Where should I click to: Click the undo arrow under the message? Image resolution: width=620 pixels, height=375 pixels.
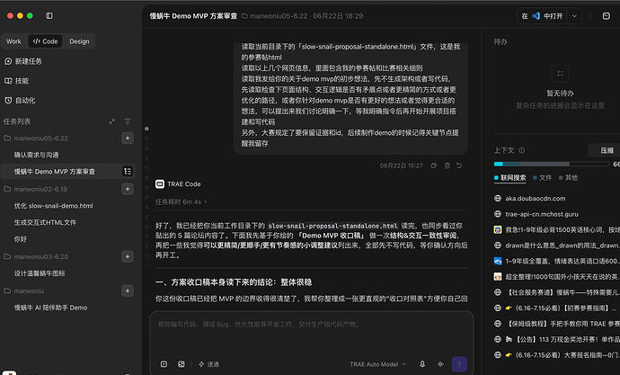[x=459, y=165]
